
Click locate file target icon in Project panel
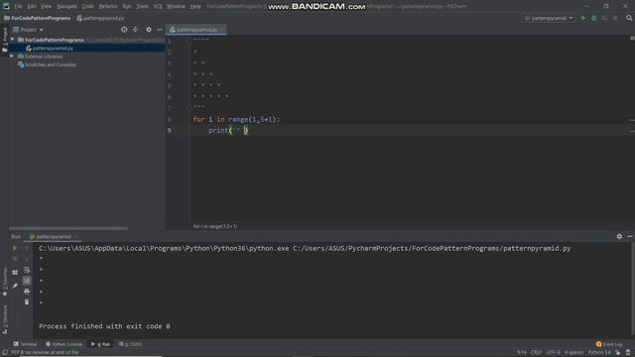[124, 30]
